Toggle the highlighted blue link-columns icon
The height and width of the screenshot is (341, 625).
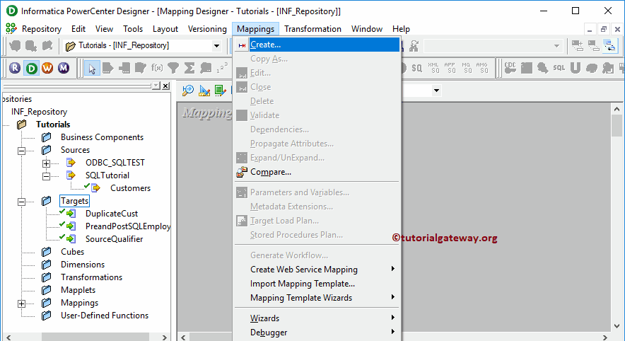tap(610, 46)
